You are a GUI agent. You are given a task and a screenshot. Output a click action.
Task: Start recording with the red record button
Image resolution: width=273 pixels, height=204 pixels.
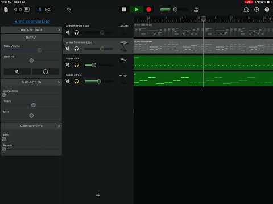point(149,10)
